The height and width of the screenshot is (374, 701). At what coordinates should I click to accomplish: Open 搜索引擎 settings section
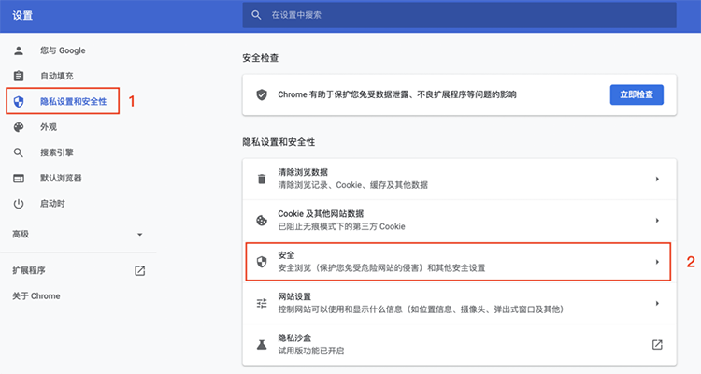(57, 152)
